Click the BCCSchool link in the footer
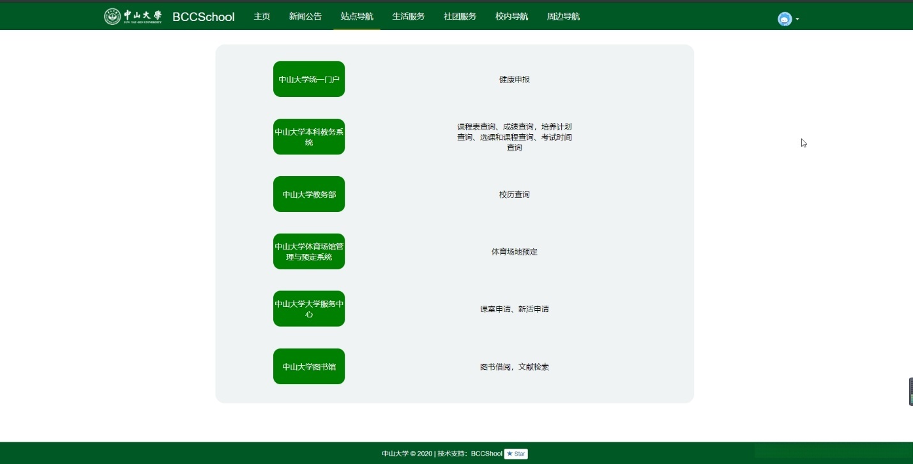Image resolution: width=913 pixels, height=464 pixels. click(487, 454)
